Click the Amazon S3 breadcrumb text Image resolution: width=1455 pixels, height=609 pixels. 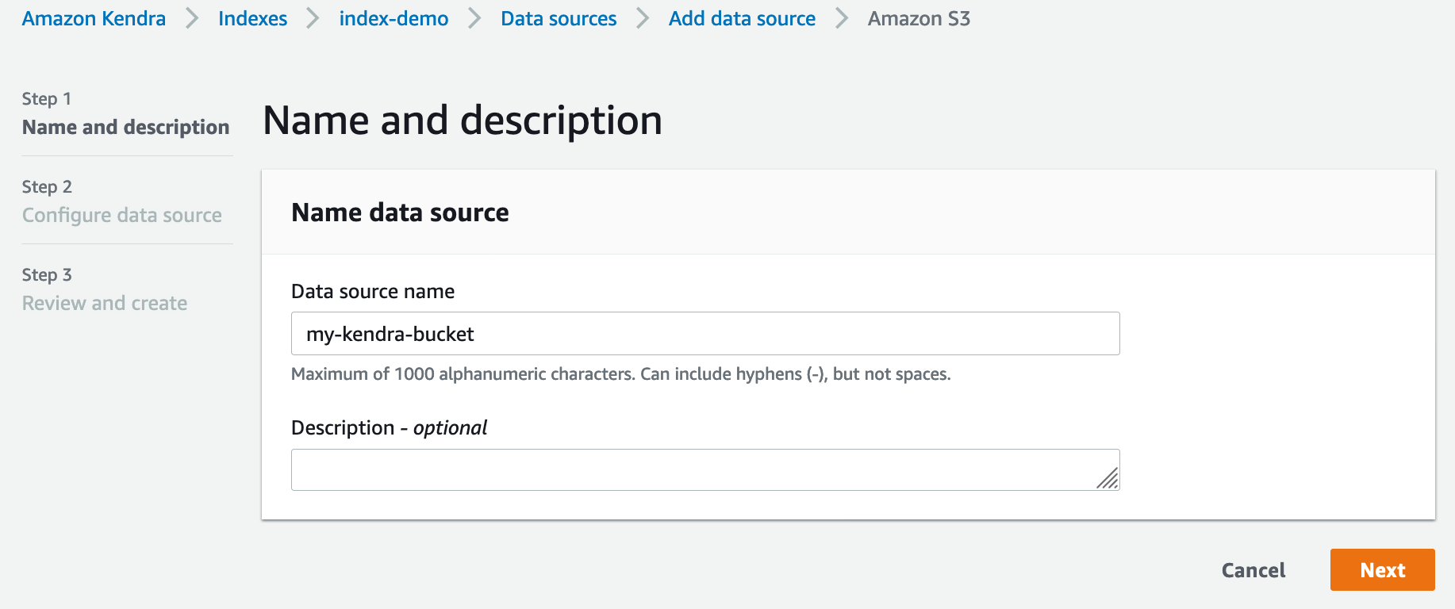coord(919,18)
